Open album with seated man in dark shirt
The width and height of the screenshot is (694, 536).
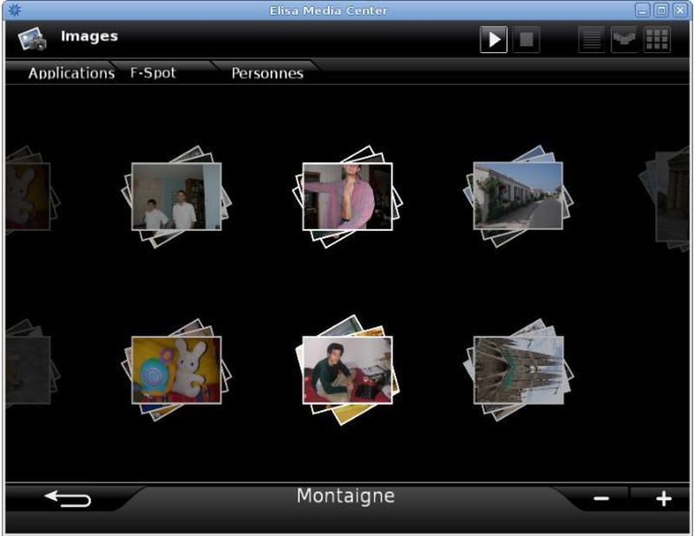(347, 370)
